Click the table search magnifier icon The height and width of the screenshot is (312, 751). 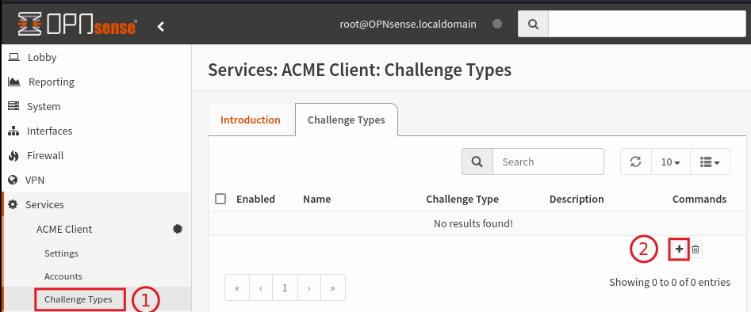pos(477,162)
